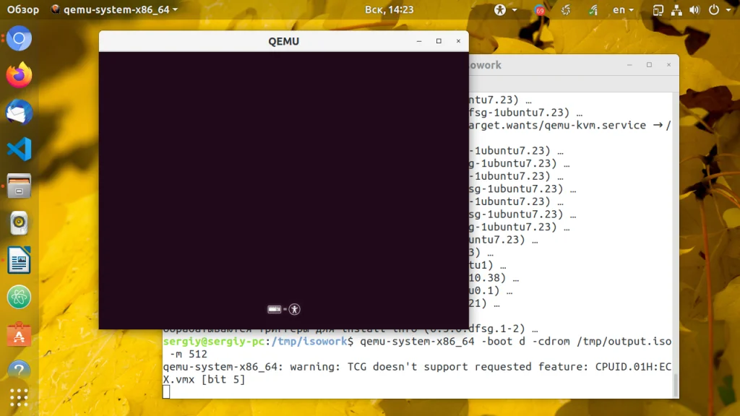Open the Files manager from the dock
This screenshot has width=740, height=416.
(x=19, y=186)
